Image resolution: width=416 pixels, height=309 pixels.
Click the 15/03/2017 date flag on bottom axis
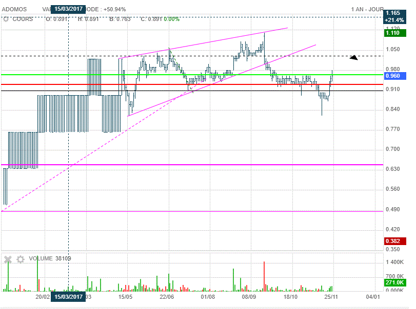pos(68,297)
